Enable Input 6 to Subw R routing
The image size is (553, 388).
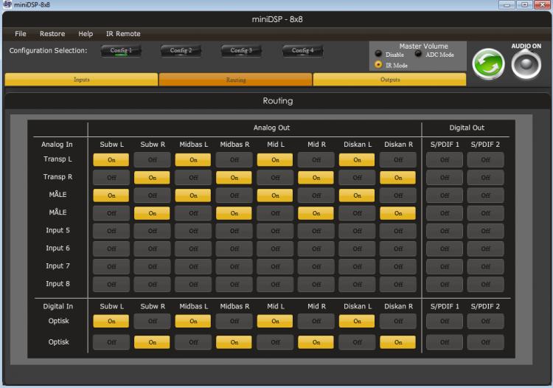(x=152, y=249)
